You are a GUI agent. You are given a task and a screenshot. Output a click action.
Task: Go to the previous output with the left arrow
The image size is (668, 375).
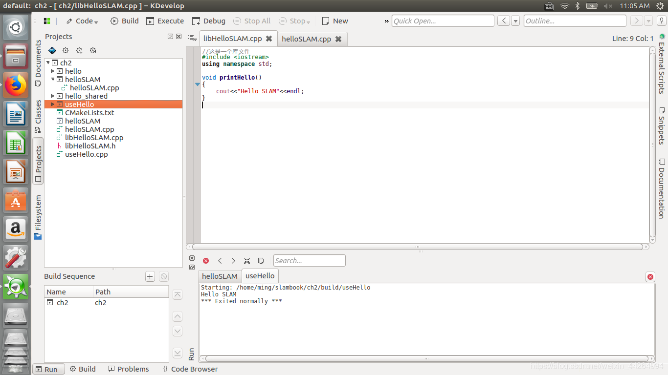click(x=220, y=261)
